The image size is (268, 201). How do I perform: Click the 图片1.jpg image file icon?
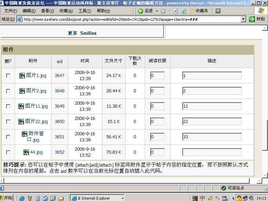(22, 76)
